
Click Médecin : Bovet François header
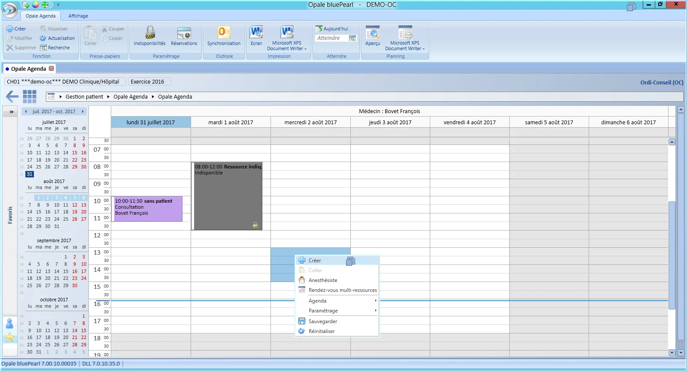tap(389, 111)
